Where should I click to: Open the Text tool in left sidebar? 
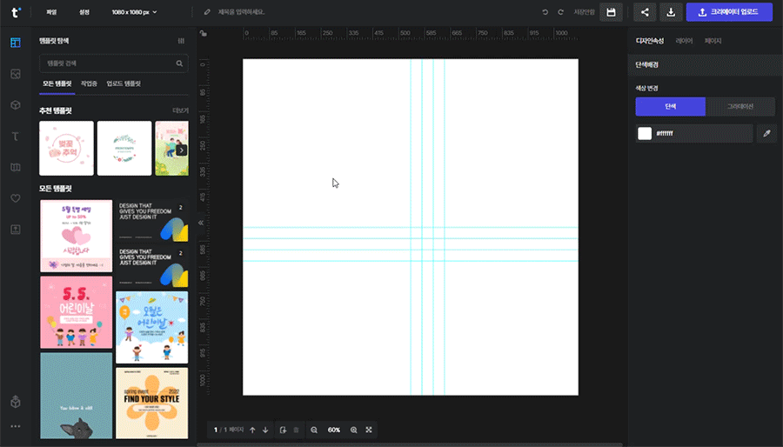(x=16, y=136)
